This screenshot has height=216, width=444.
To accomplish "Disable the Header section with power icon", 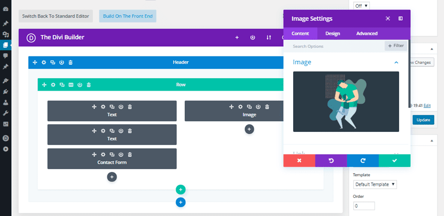I will click(62, 62).
